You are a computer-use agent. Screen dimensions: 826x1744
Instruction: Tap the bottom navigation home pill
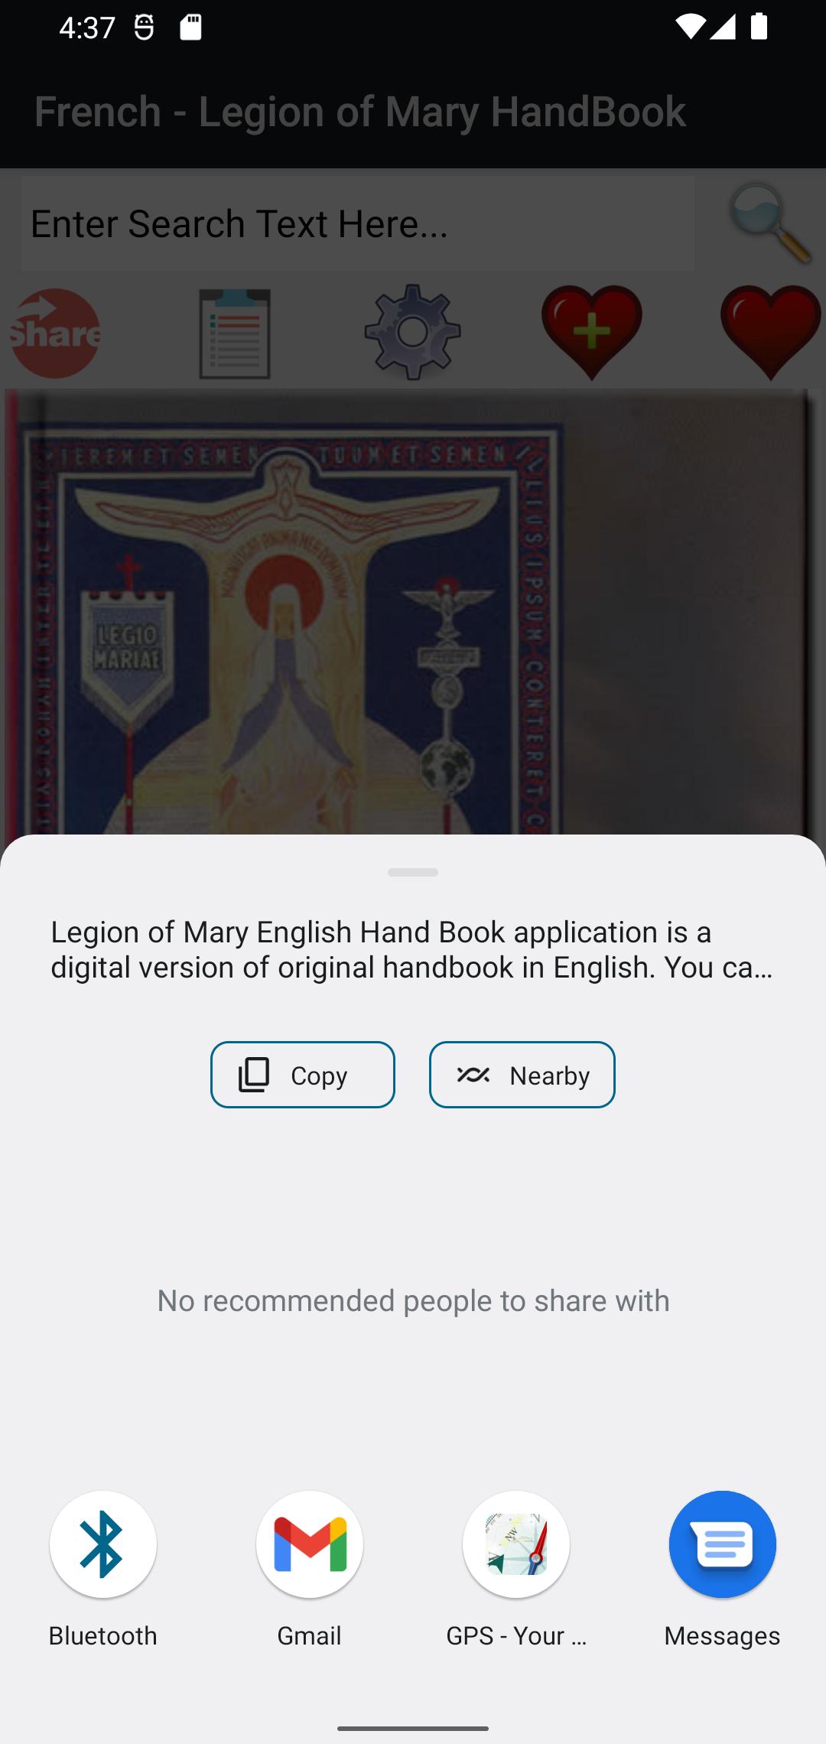pos(413,1728)
